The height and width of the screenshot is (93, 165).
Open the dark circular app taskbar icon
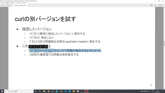(82, 91)
